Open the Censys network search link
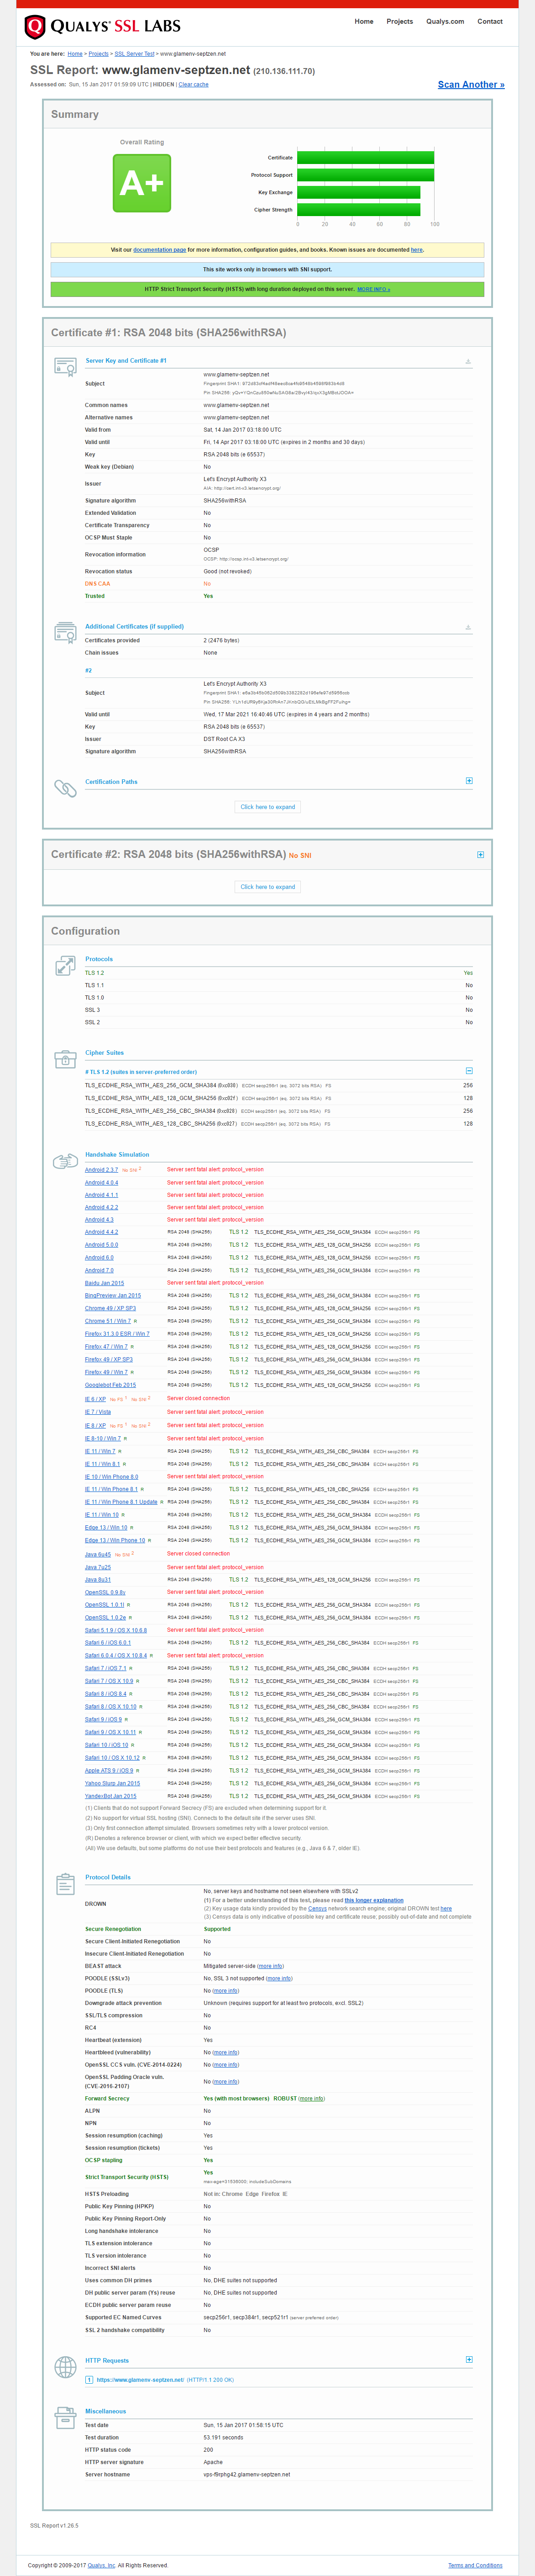Image resolution: width=535 pixels, height=2576 pixels. 317,1908
